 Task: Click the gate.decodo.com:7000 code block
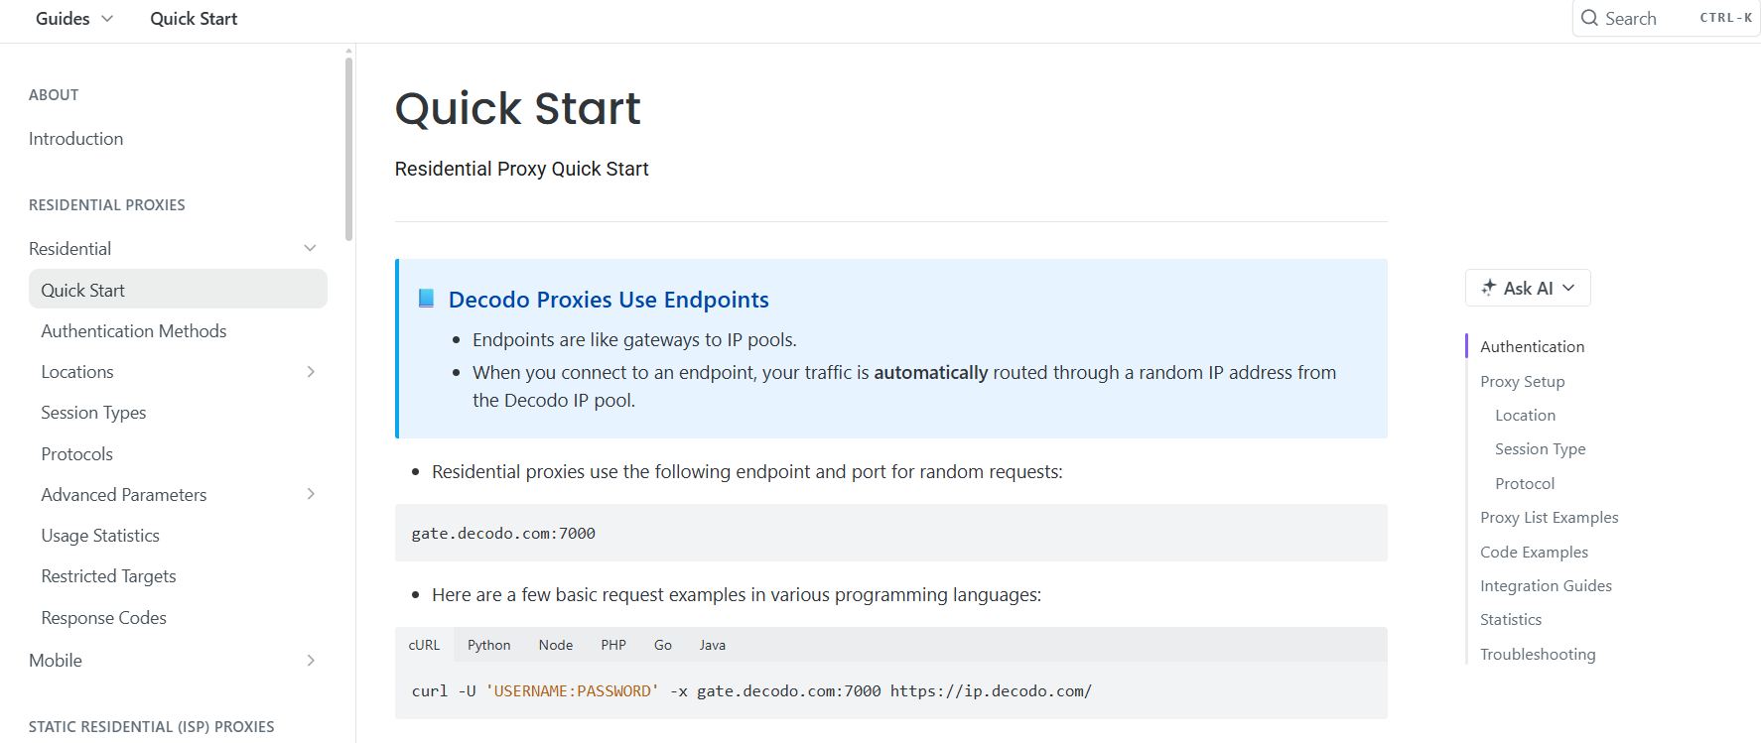(891, 533)
